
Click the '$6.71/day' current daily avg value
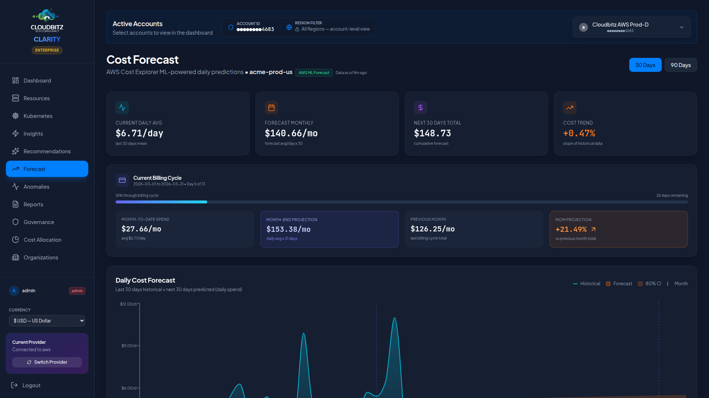[x=139, y=133]
